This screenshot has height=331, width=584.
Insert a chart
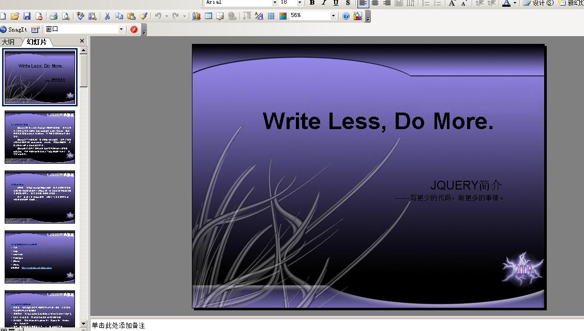196,16
